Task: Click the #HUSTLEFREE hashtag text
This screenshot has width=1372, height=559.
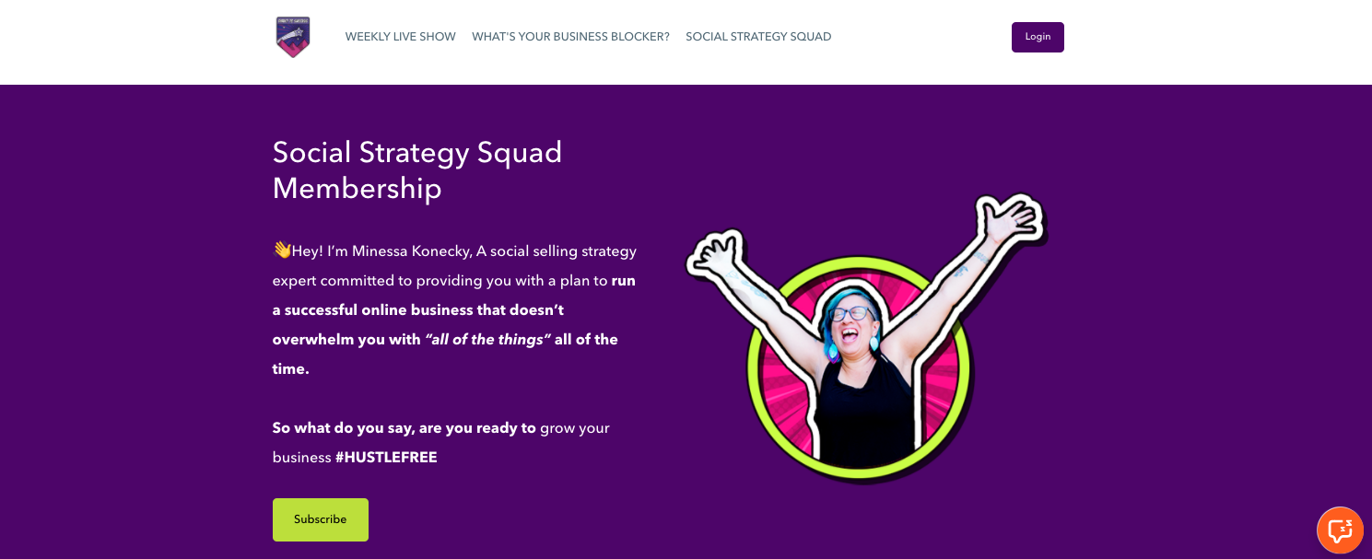Action: click(x=387, y=457)
